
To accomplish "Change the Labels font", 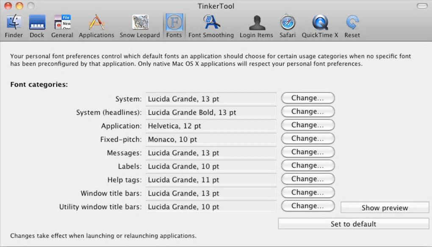I will [x=308, y=165].
